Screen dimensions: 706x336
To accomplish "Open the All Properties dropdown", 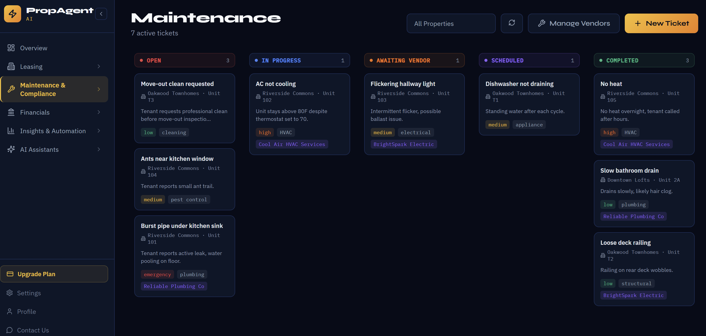I will pyautogui.click(x=451, y=23).
